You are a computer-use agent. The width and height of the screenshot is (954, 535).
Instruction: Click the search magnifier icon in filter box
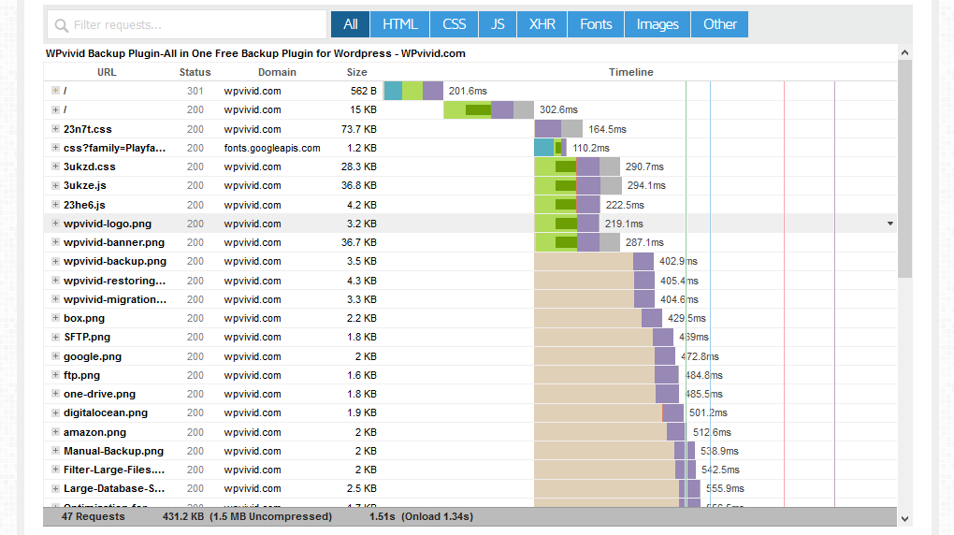click(x=61, y=25)
